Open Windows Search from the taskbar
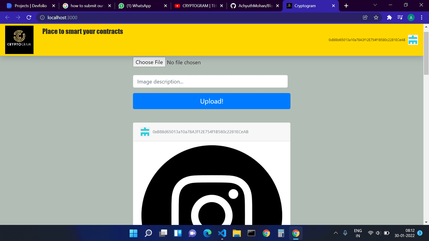This screenshot has height=241, width=429. point(148,233)
